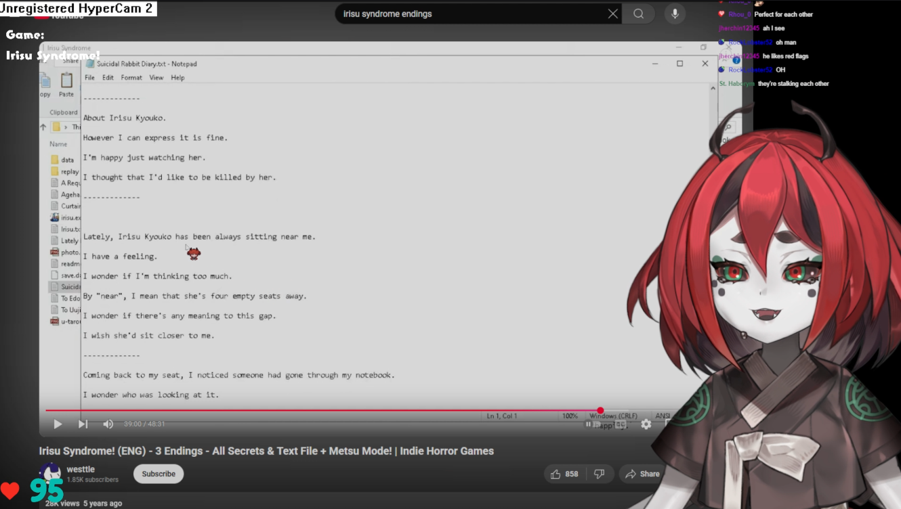This screenshot has height=509, width=901.
Task: Click the search magnifier button
Action: (638, 14)
